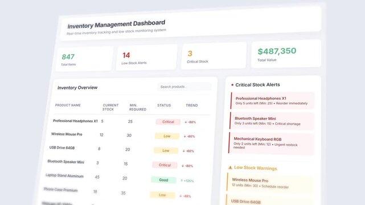Image resolution: width=365 pixels, height=205 pixels.
Task: Click Low badge for Phone Case Premium
Action: (162, 195)
